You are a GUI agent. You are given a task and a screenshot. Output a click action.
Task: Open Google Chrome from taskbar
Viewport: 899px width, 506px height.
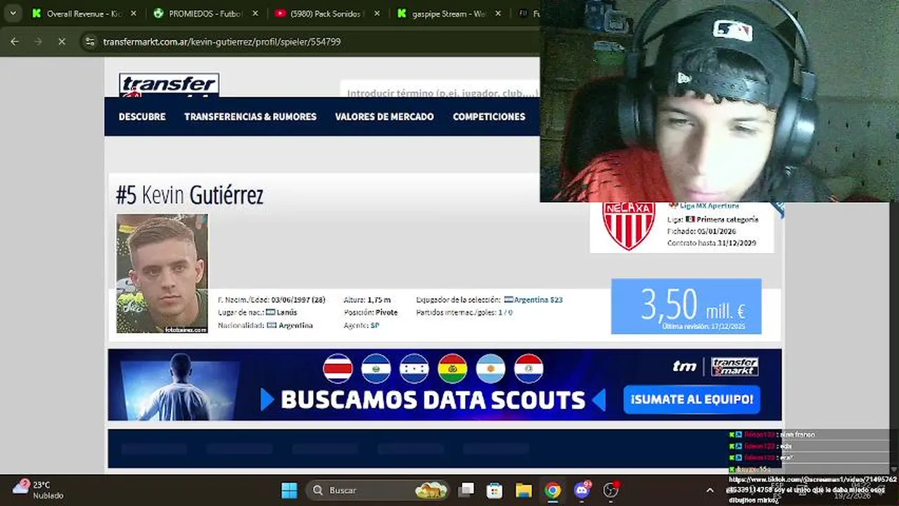coord(553,490)
